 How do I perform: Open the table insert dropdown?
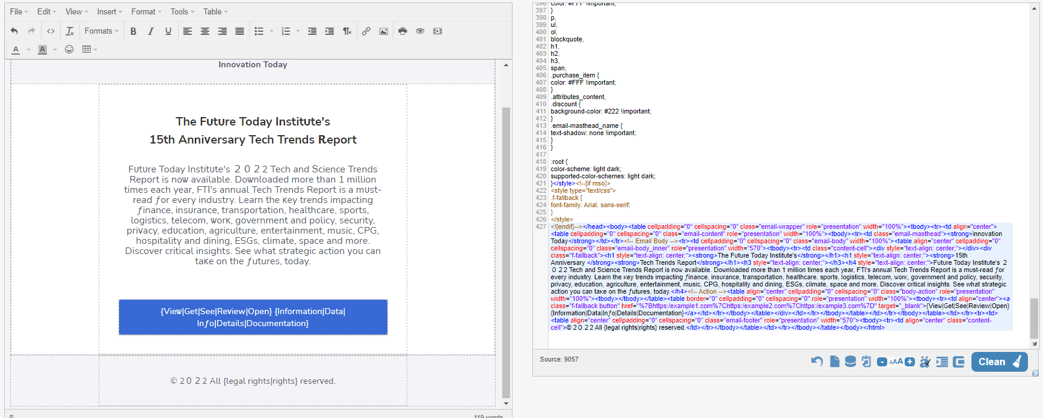(89, 49)
